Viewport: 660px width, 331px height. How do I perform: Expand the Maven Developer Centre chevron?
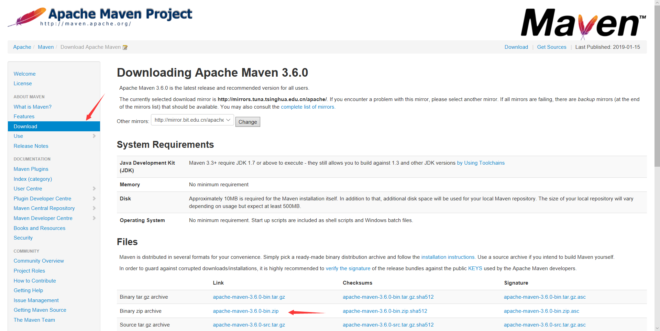point(94,218)
